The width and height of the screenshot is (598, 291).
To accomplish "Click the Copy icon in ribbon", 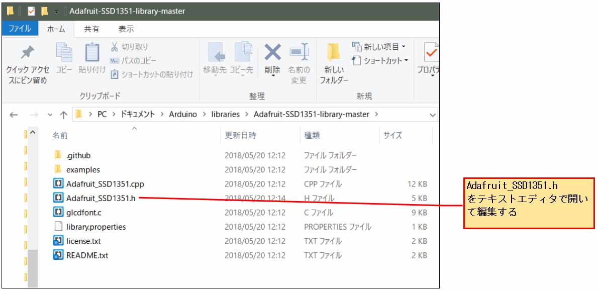I will point(64,52).
